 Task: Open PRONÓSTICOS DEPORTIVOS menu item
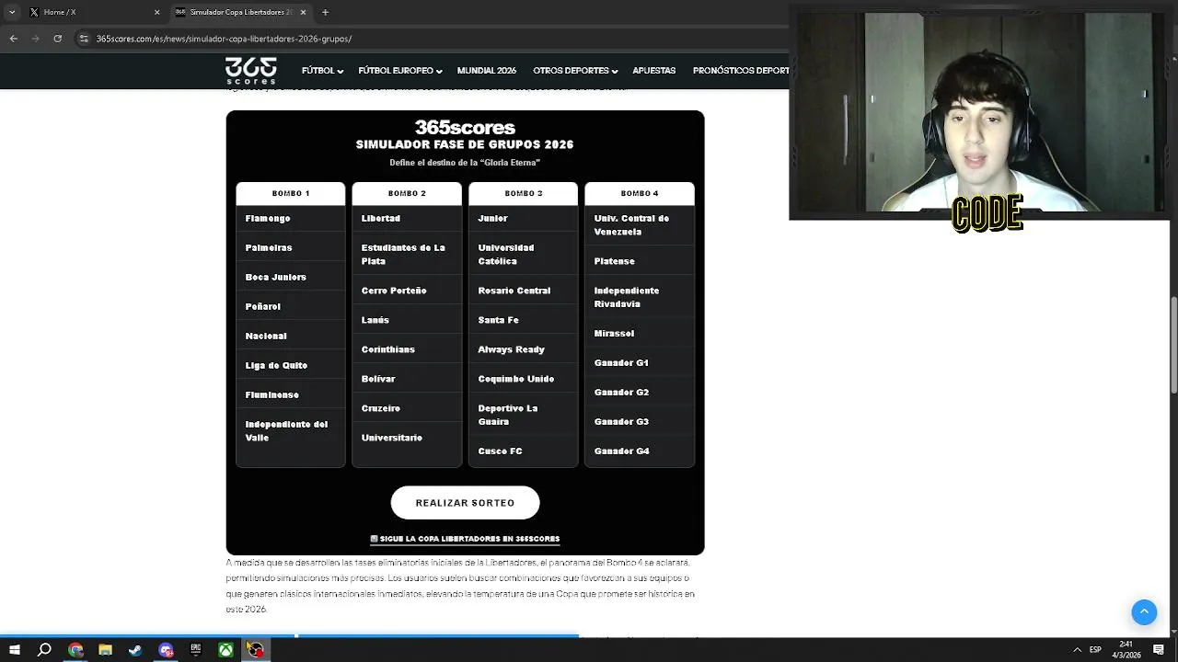pyautogui.click(x=741, y=71)
